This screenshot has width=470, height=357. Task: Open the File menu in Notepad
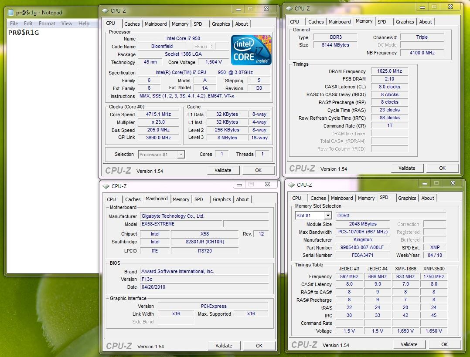pyautogui.click(x=14, y=24)
